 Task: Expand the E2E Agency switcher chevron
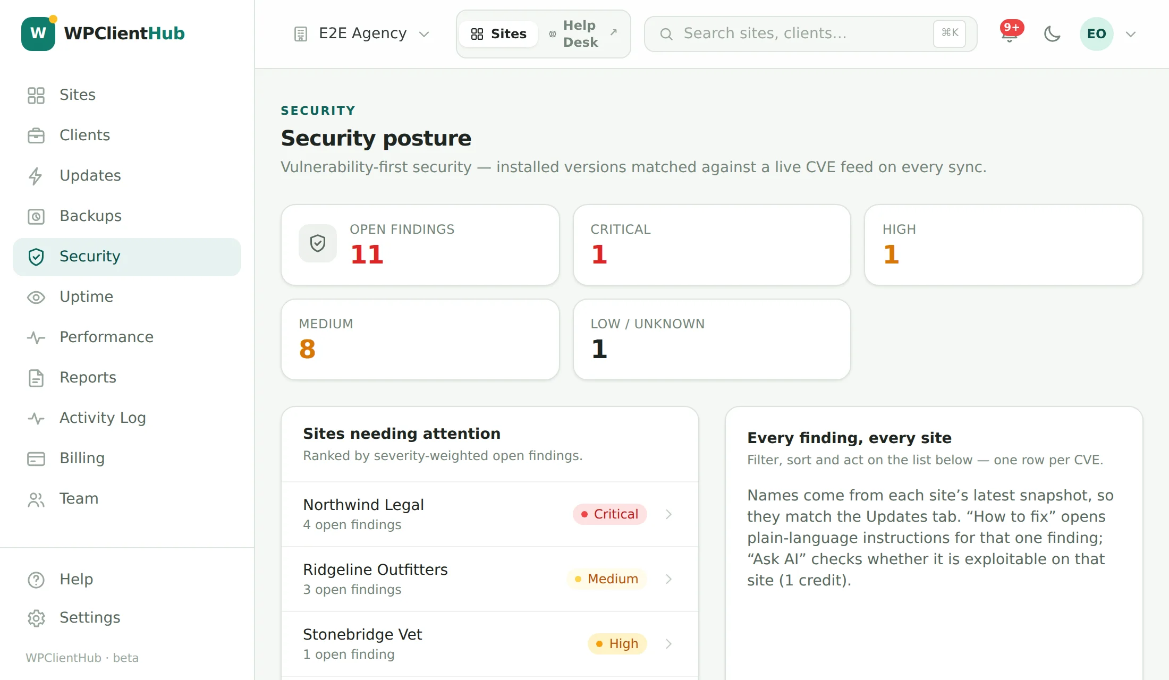(x=423, y=35)
